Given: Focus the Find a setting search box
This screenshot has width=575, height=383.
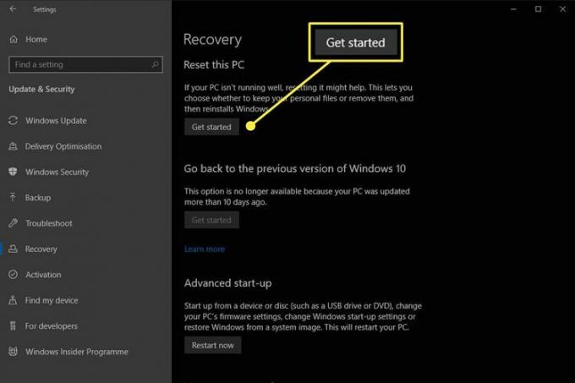Looking at the screenshot, I should 85,64.
